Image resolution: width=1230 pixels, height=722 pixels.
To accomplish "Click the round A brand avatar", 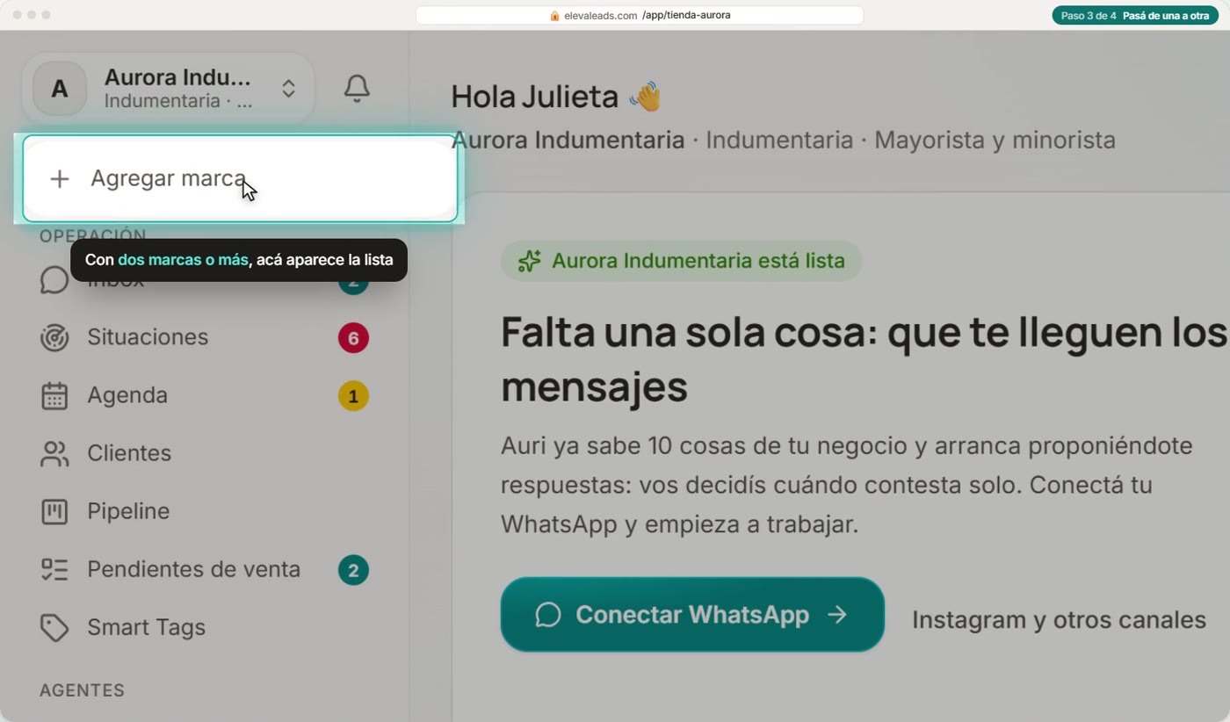I will 60,89.
